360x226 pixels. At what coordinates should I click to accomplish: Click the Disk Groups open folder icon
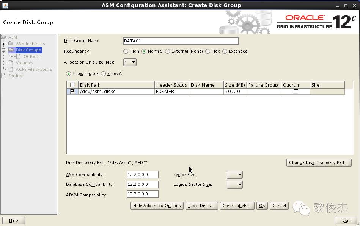[x=11, y=50]
